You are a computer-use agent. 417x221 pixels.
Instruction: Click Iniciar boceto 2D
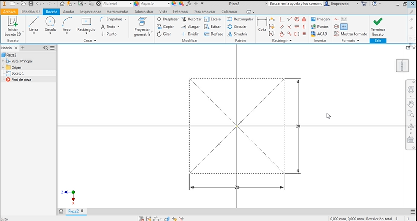tap(13, 26)
